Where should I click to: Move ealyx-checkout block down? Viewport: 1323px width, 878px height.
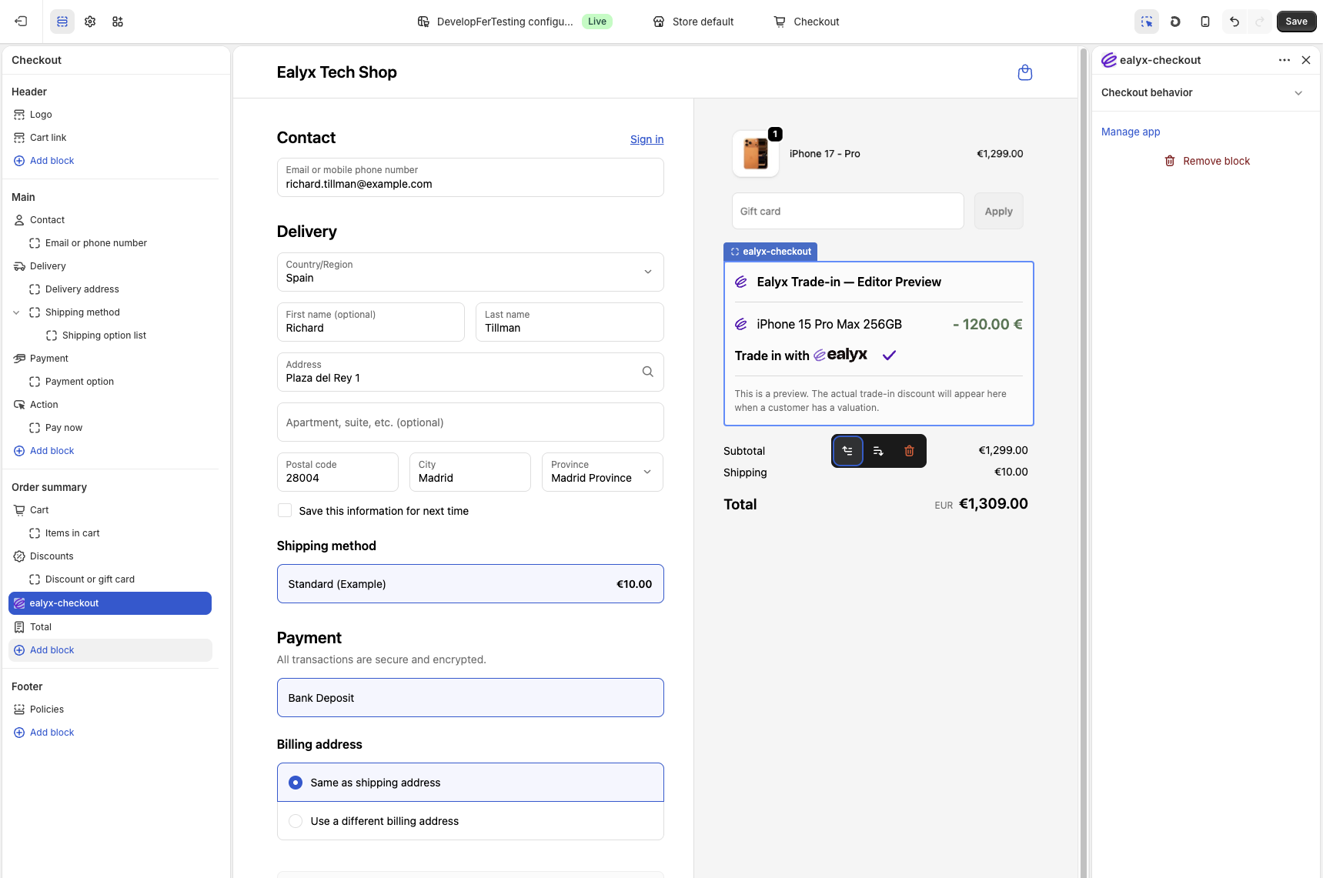click(878, 451)
